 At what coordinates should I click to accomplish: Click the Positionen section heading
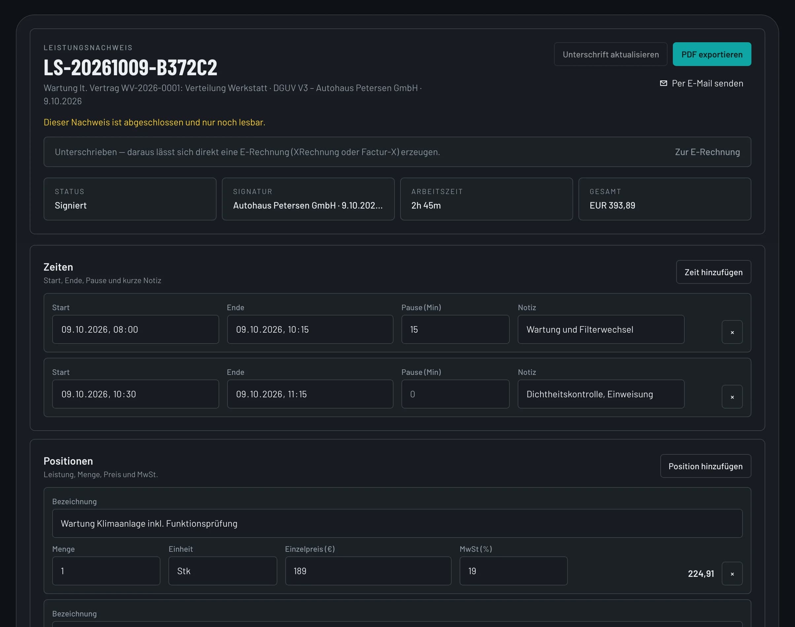(68, 461)
